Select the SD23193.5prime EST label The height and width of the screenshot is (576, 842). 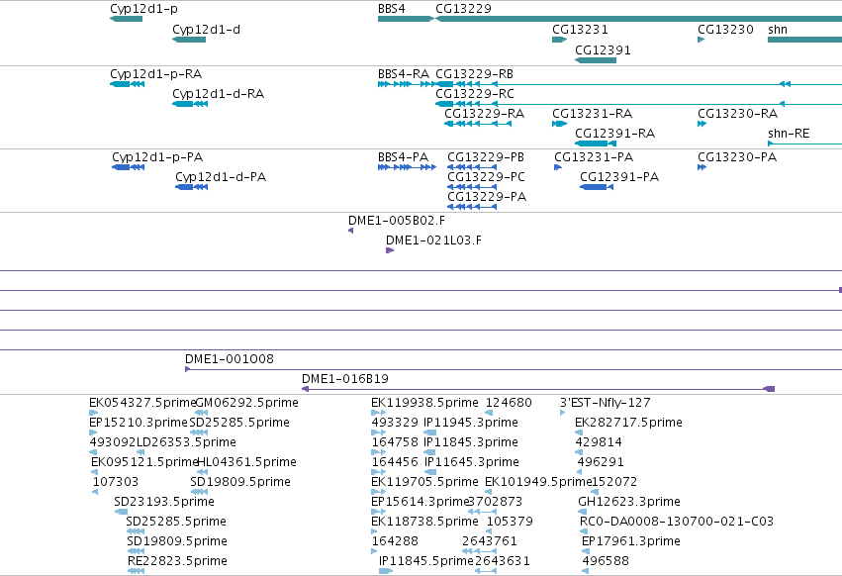(x=164, y=502)
